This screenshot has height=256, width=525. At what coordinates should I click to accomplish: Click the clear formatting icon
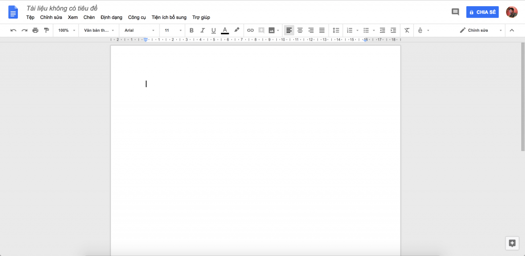(407, 30)
